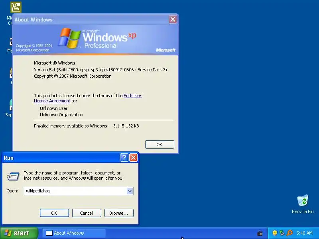Click OK in the Run dialog

click(54, 213)
